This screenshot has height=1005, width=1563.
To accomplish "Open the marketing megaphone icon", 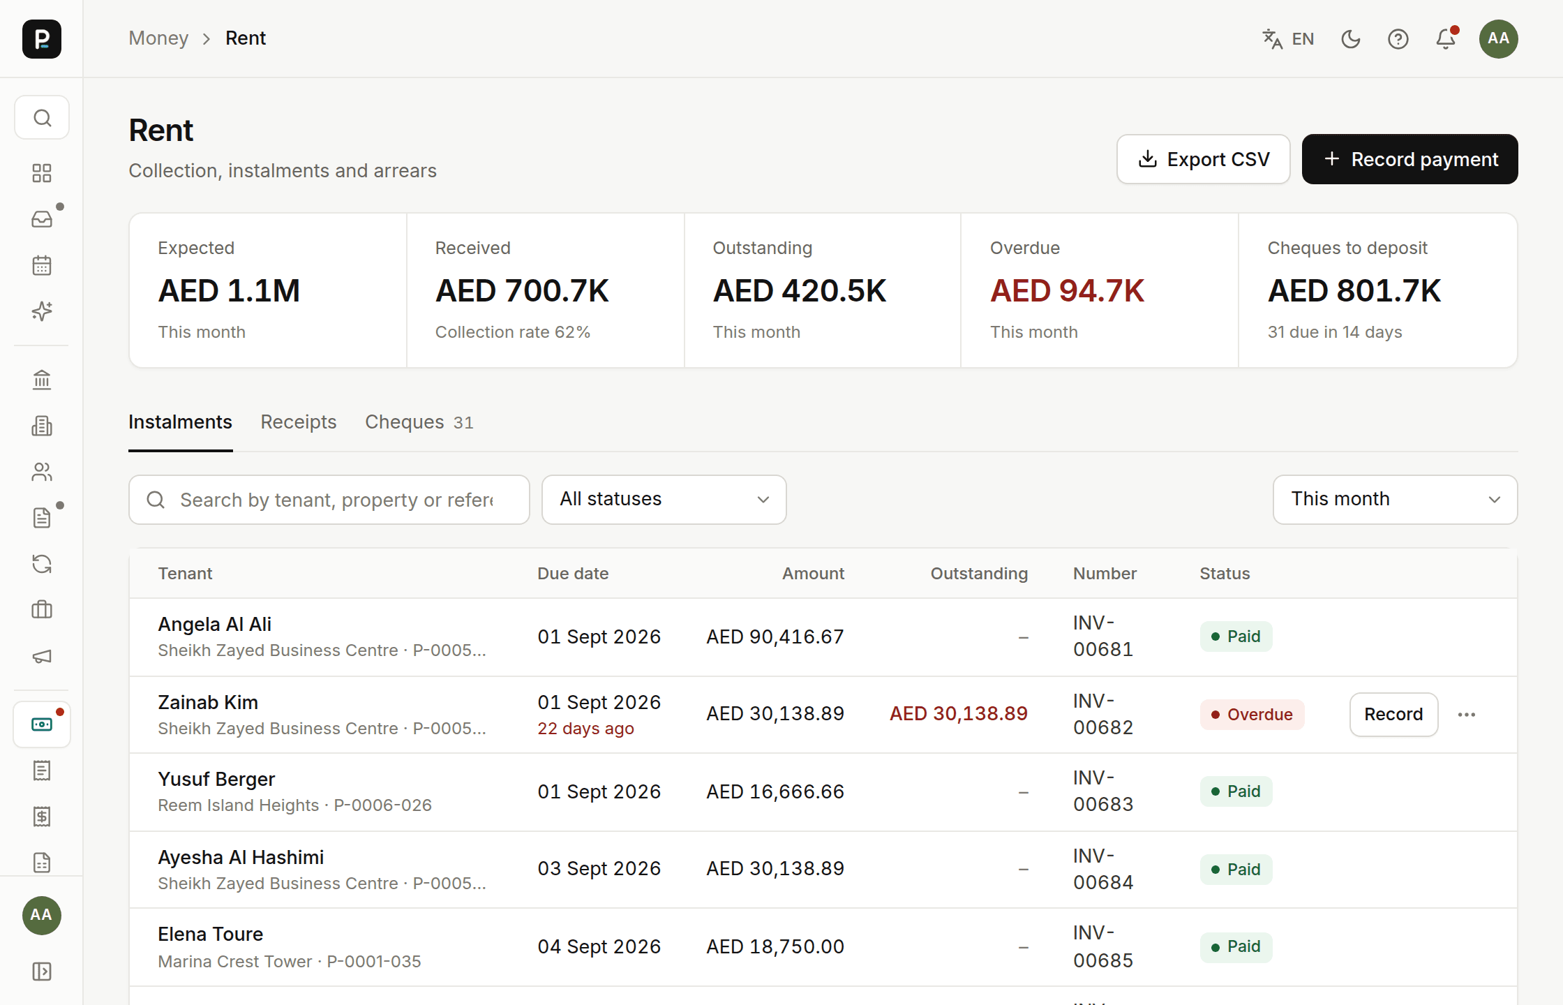I will point(42,656).
